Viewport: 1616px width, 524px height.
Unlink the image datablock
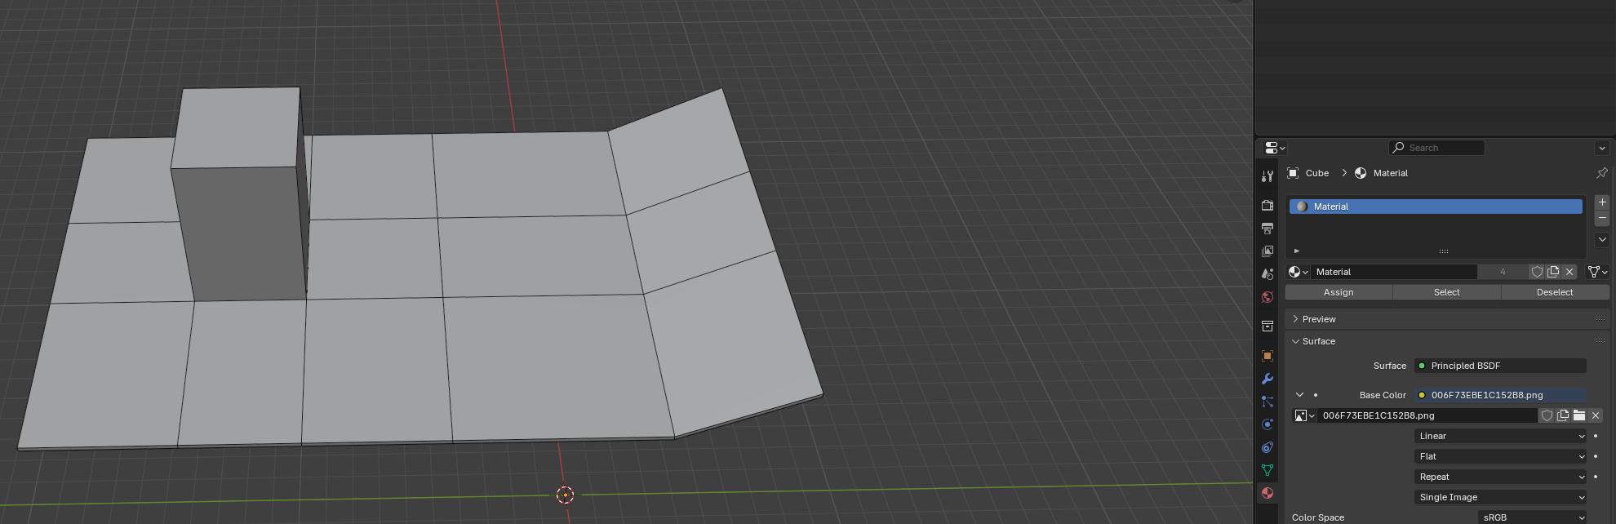[x=1596, y=415]
